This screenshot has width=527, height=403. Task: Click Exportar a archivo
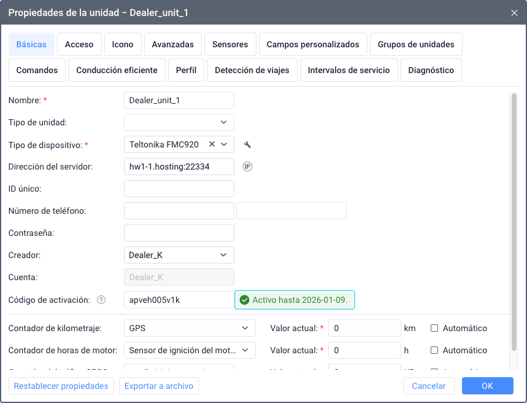[159, 386]
